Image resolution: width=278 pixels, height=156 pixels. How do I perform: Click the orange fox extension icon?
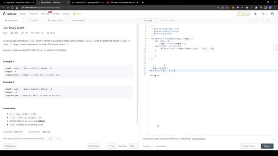(233, 7)
